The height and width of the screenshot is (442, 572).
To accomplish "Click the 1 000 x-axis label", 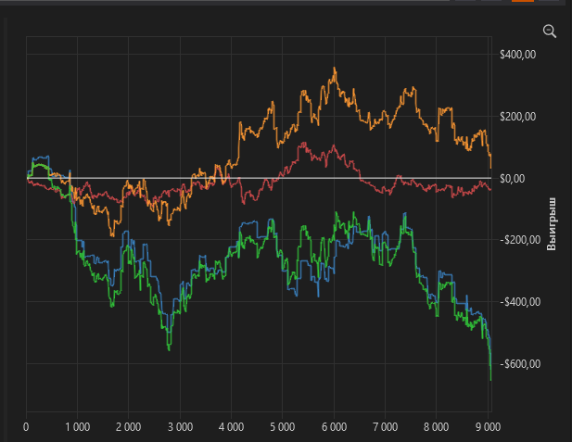I will [x=77, y=426].
